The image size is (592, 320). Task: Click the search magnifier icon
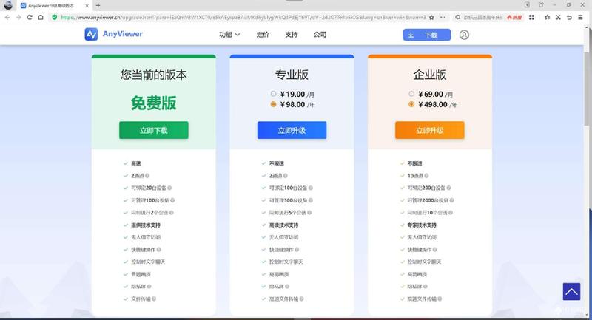(457, 17)
